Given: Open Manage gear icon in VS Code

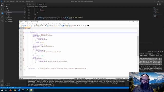Looking at the screenshot, I should pyautogui.click(x=2, y=85).
